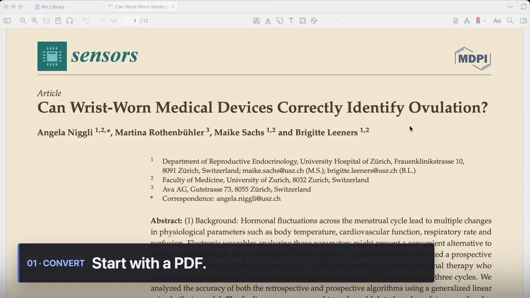This screenshot has width=530, height=298.
Task: Click author name Maike Sachs
Action: (239, 132)
